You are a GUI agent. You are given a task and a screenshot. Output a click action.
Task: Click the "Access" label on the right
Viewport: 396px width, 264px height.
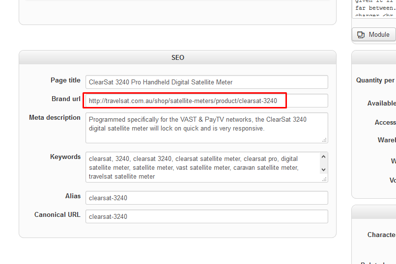pyautogui.click(x=385, y=123)
